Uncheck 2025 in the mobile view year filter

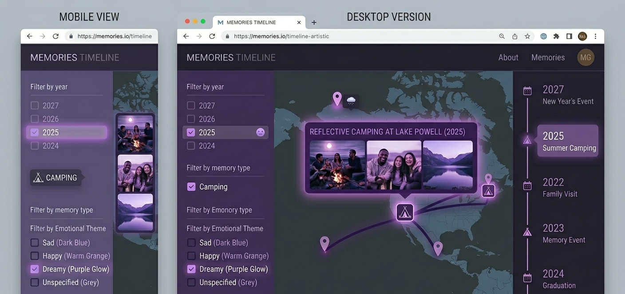pyautogui.click(x=35, y=132)
